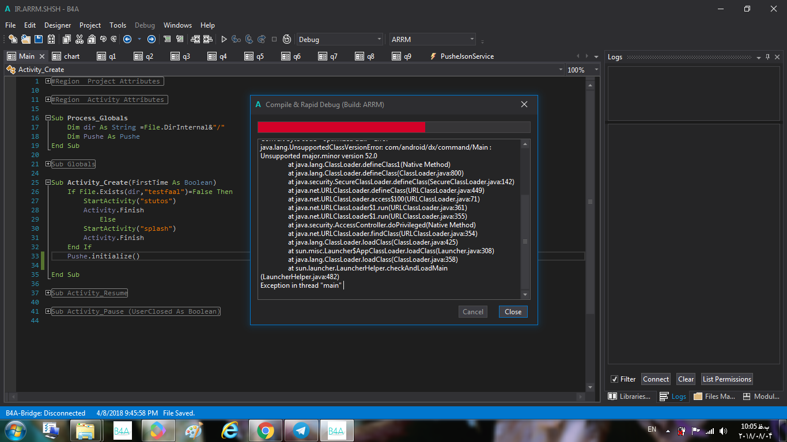Open the Debug build mode dropdown

click(x=339, y=39)
